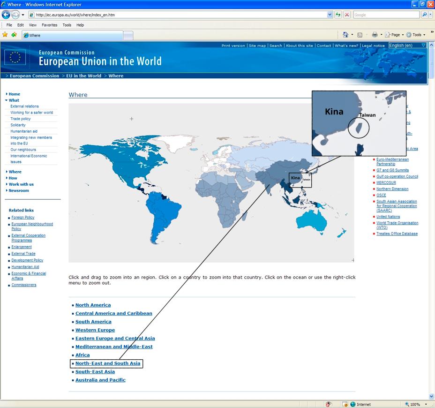The width and height of the screenshot is (435, 408).
Task: Click the Print toolbar icon
Action: pos(375,35)
